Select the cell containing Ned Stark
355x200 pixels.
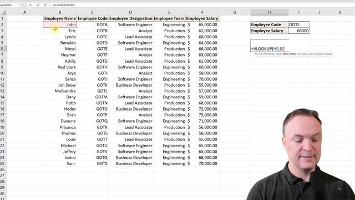click(60, 67)
